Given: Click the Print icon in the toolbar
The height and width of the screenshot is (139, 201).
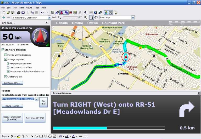Looking at the screenshot, I should coord(19,13).
